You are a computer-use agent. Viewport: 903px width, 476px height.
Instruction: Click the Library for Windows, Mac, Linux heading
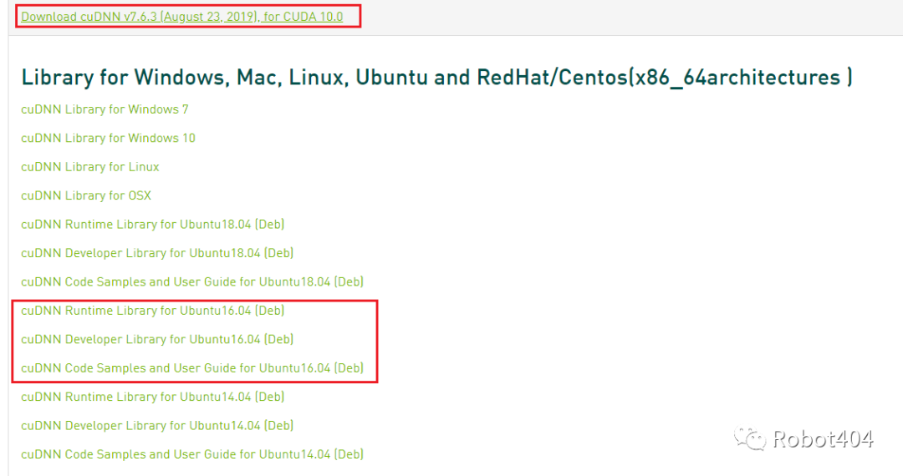click(x=436, y=77)
